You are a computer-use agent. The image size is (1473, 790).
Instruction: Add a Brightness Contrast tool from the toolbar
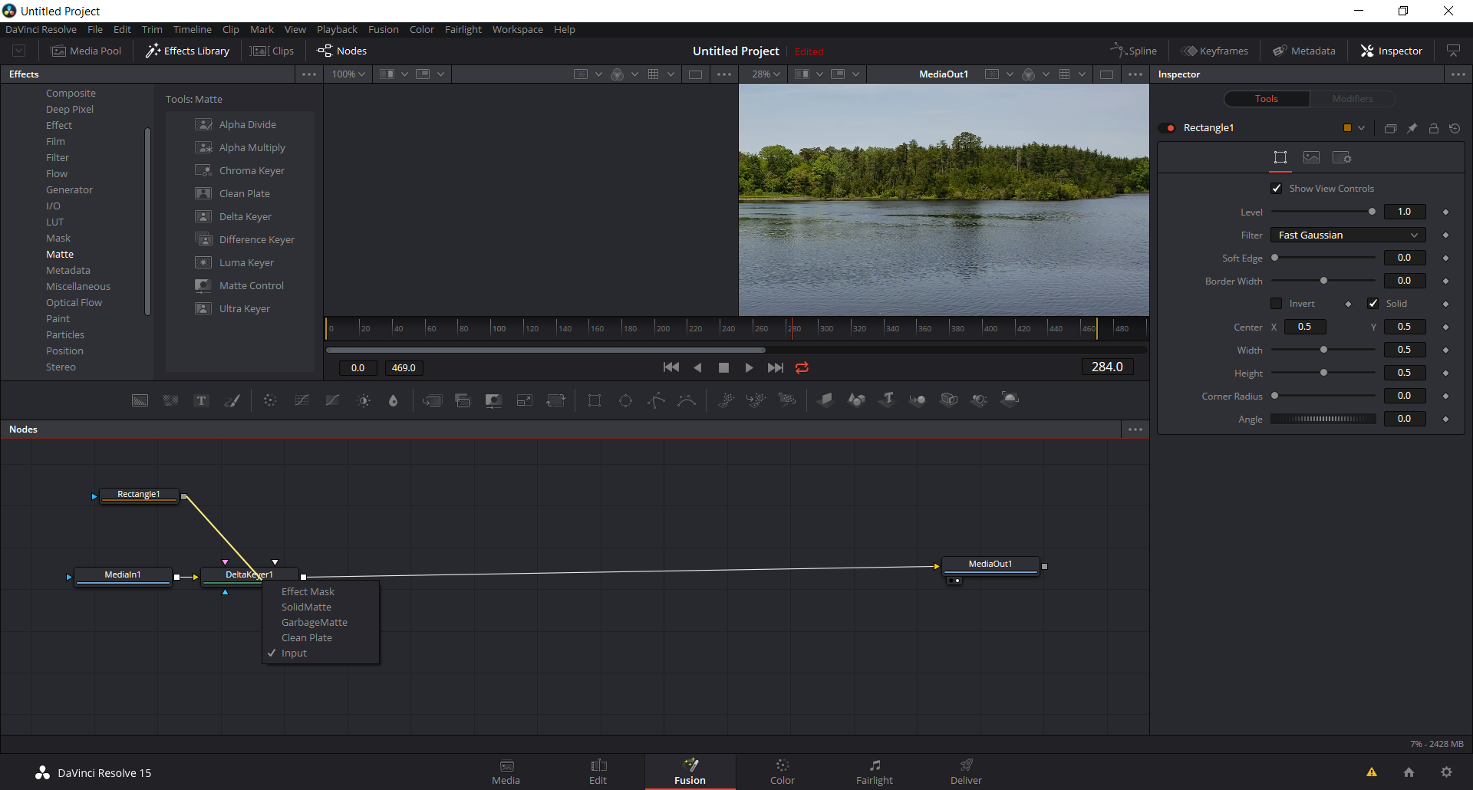pos(364,400)
